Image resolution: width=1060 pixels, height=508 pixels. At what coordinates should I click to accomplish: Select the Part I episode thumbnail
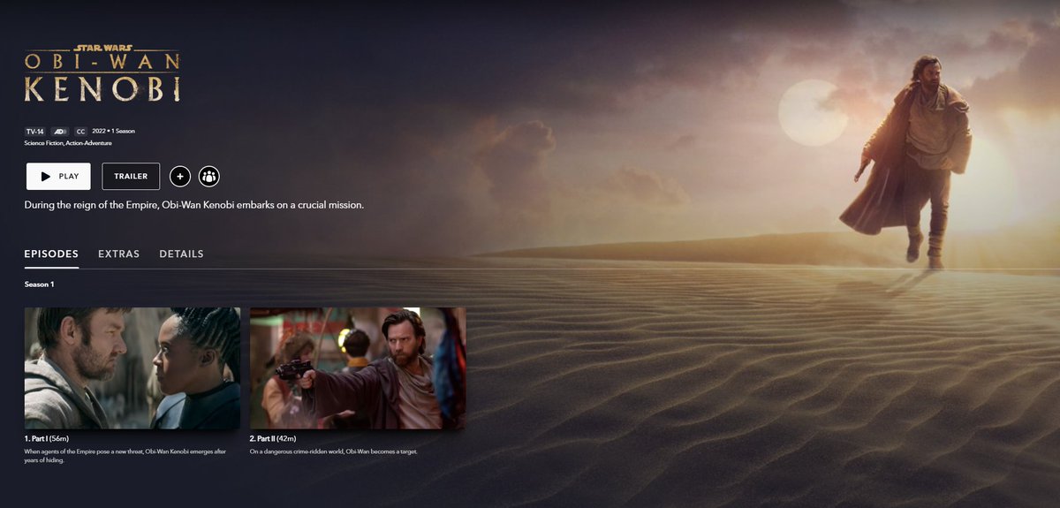pyautogui.click(x=132, y=368)
